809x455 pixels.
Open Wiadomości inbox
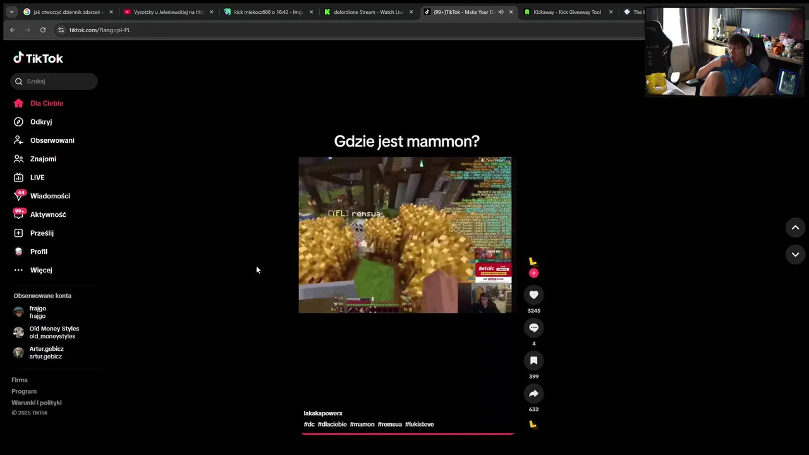pos(50,196)
